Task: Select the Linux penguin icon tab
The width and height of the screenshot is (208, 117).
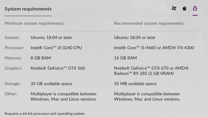Action: [x=195, y=8]
